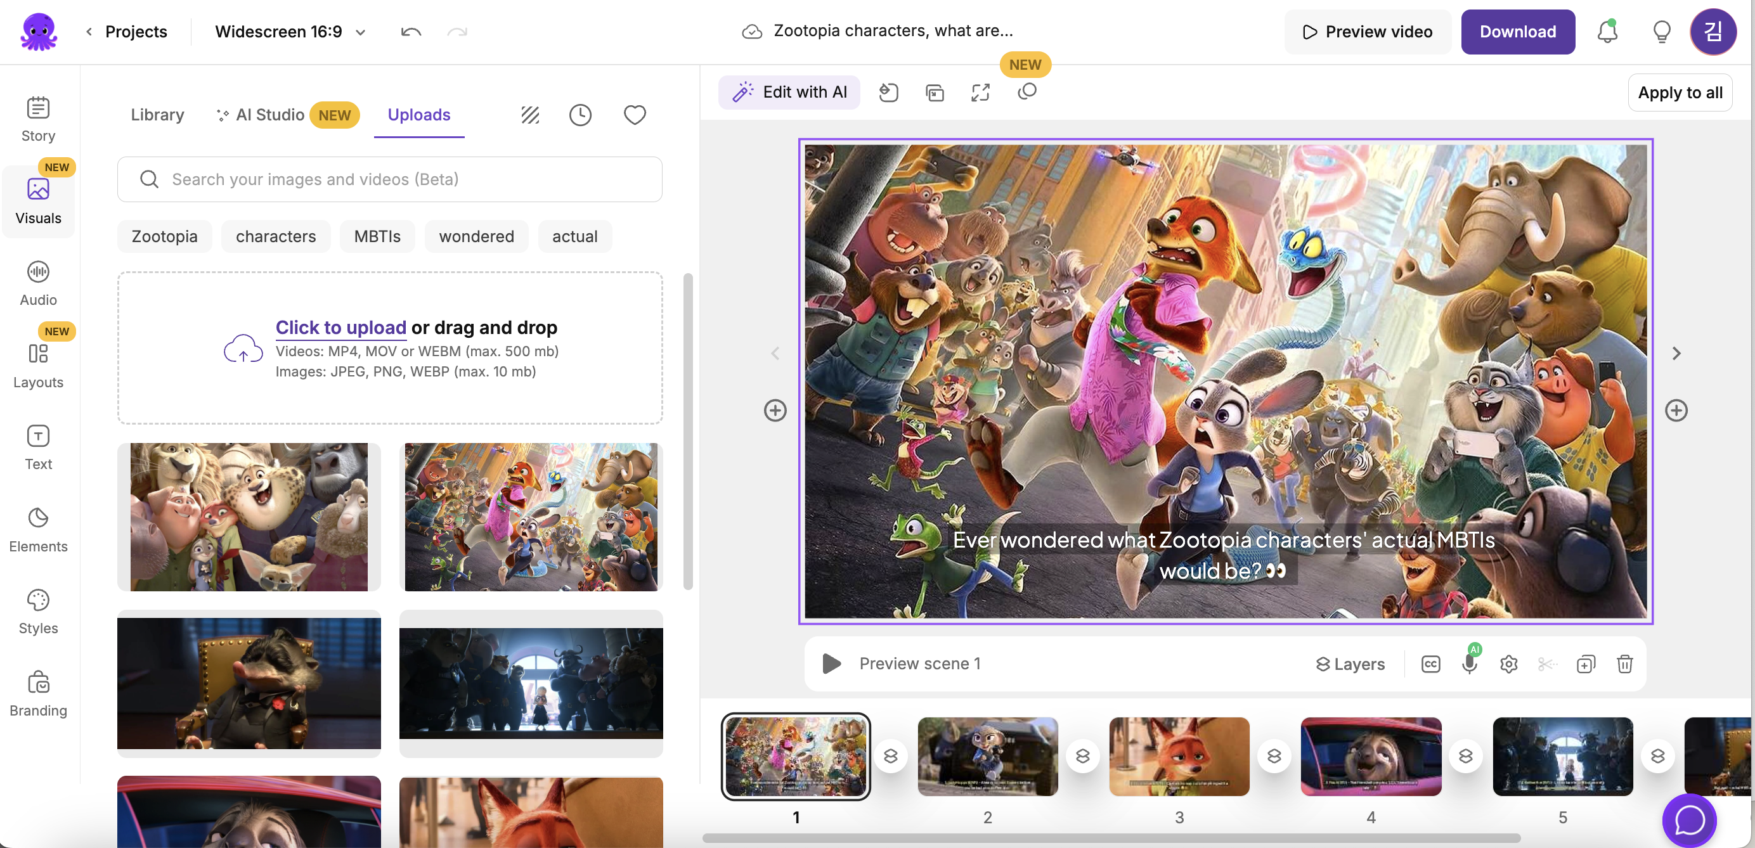Open scene settings gear icon
Image resolution: width=1755 pixels, height=848 pixels.
1508,664
